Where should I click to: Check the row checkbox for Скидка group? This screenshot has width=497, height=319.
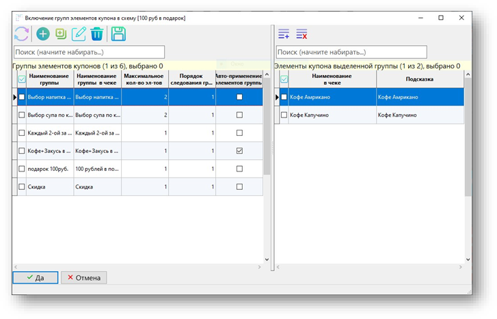coord(22,186)
